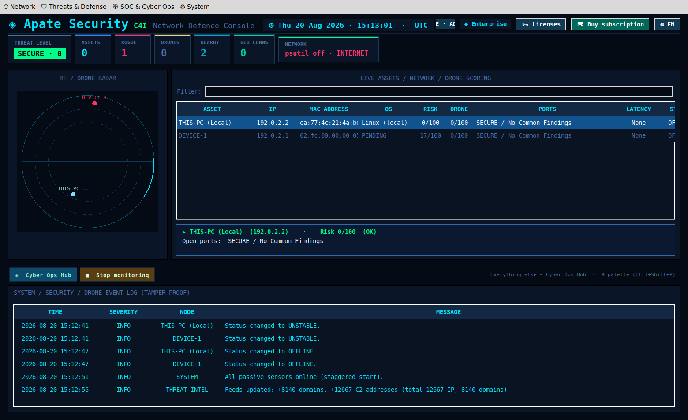This screenshot has height=420, width=688.
Task: Click the palette (Ctrl+Shift+P) hint
Action: click(x=638, y=274)
